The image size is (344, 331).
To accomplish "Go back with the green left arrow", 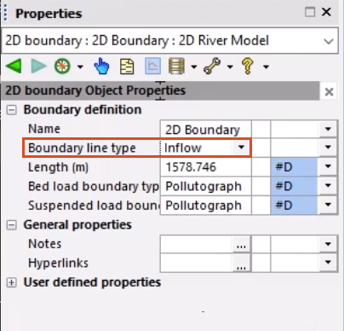I will [x=14, y=67].
